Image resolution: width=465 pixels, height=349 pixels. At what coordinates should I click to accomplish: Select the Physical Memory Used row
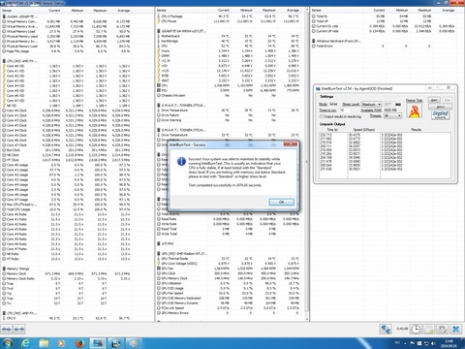[x=66, y=36]
